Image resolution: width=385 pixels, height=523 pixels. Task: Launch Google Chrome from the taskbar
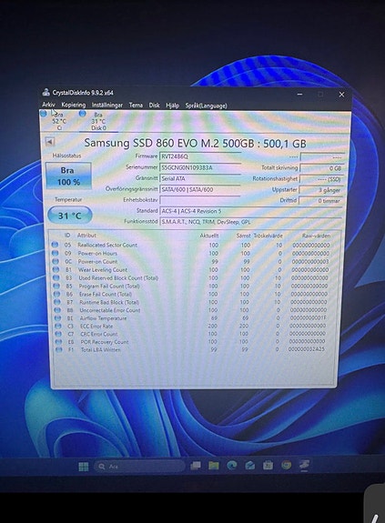286,465
